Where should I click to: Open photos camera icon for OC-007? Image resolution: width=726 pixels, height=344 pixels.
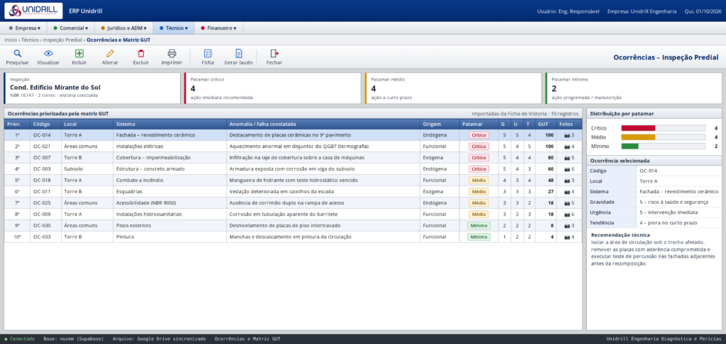(566, 158)
